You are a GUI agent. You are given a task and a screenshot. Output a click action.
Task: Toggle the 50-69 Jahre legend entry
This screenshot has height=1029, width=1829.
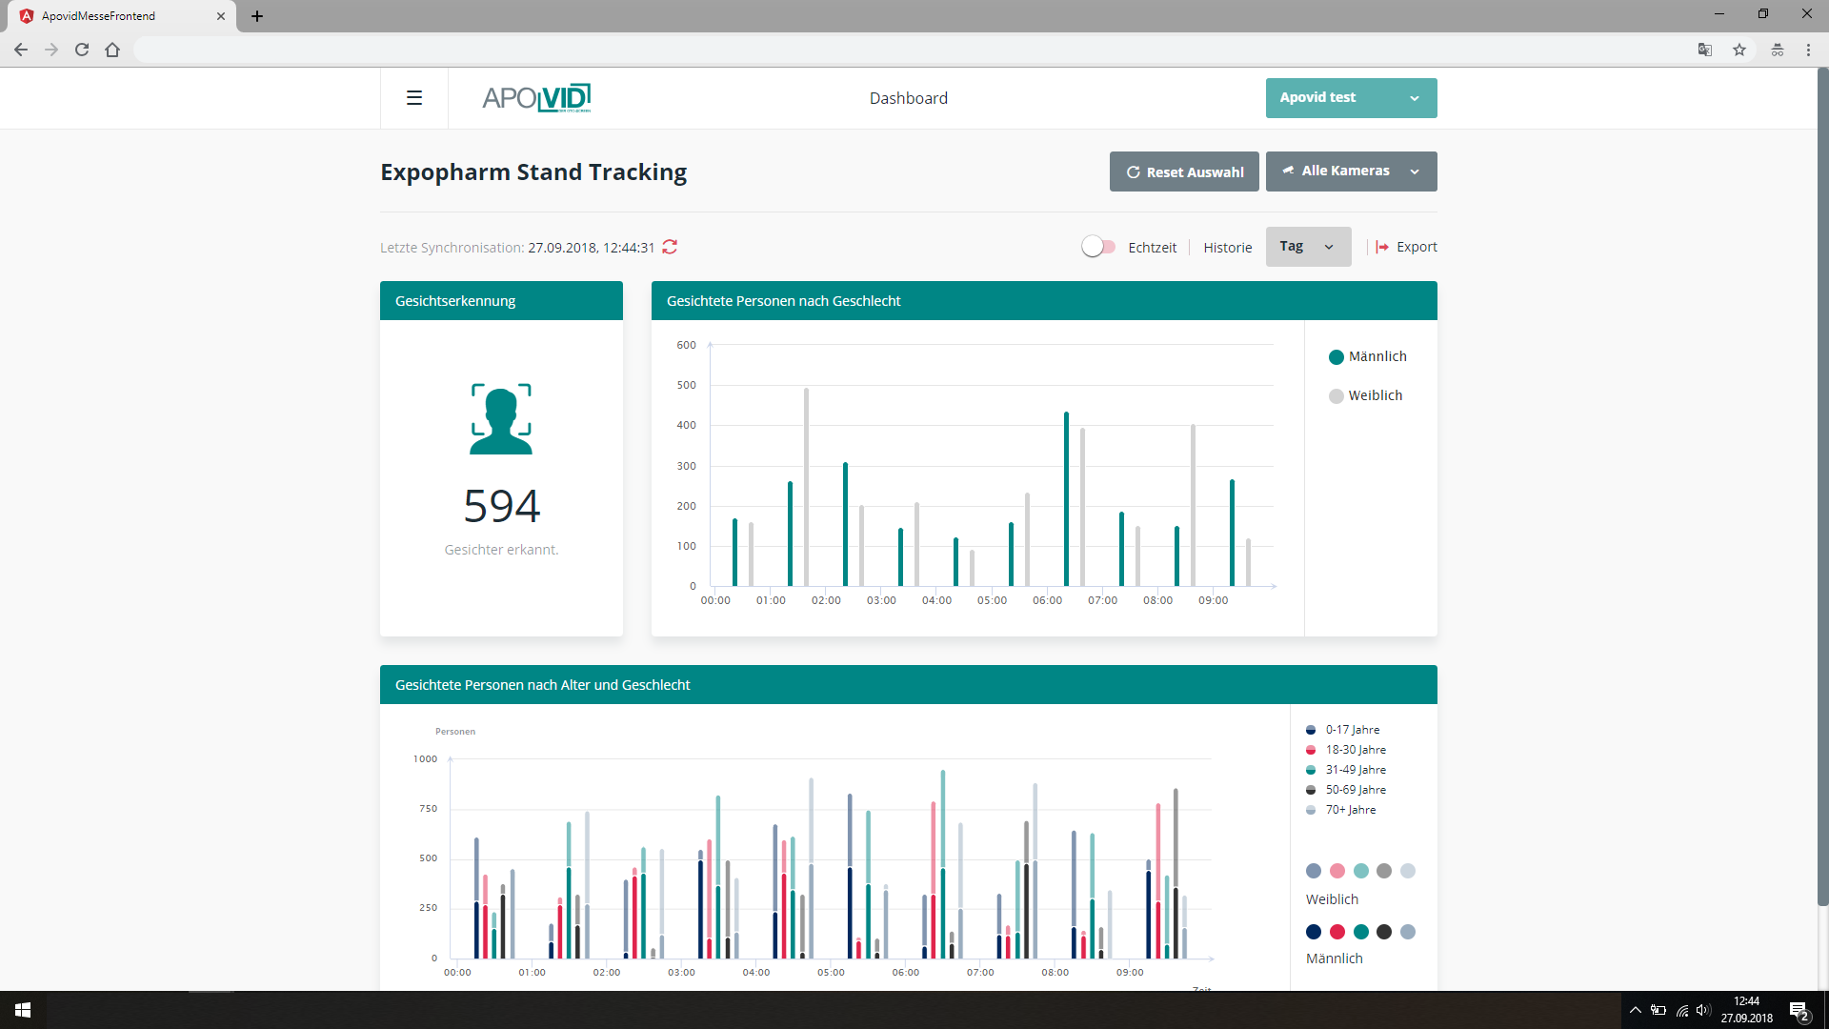(x=1346, y=790)
